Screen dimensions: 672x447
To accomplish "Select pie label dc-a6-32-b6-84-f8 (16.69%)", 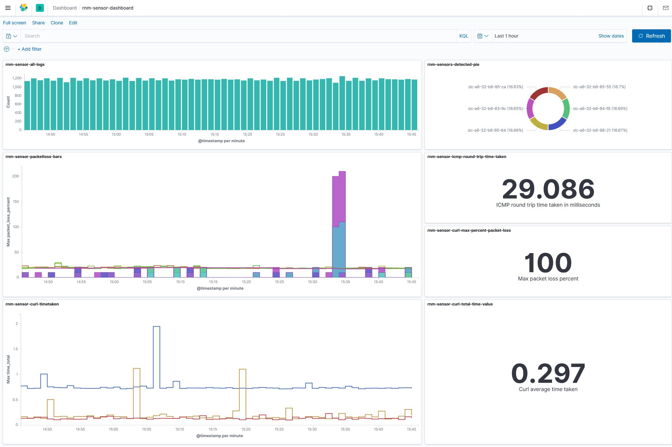I will [600, 109].
